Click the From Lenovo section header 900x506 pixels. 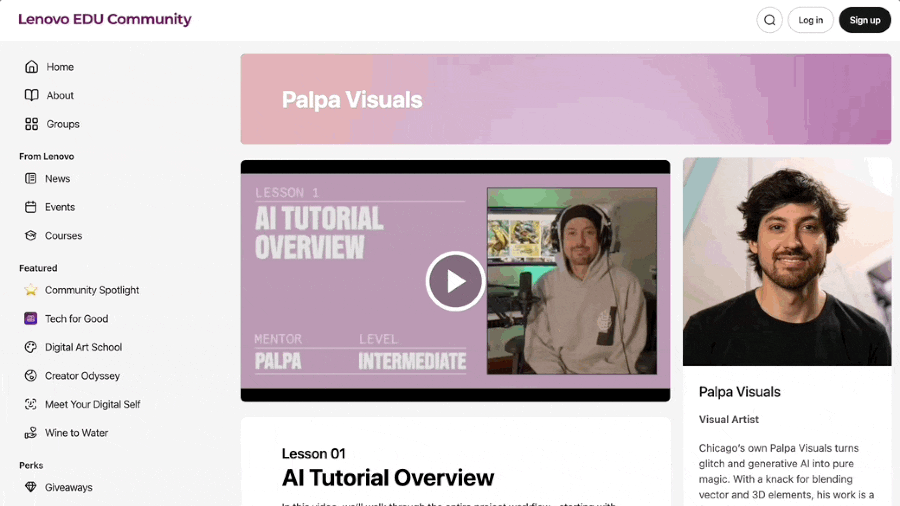pos(46,156)
